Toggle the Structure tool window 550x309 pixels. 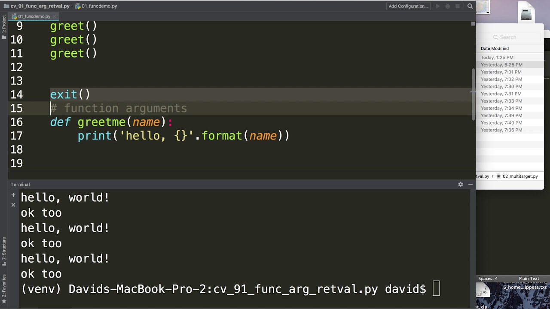point(4,249)
